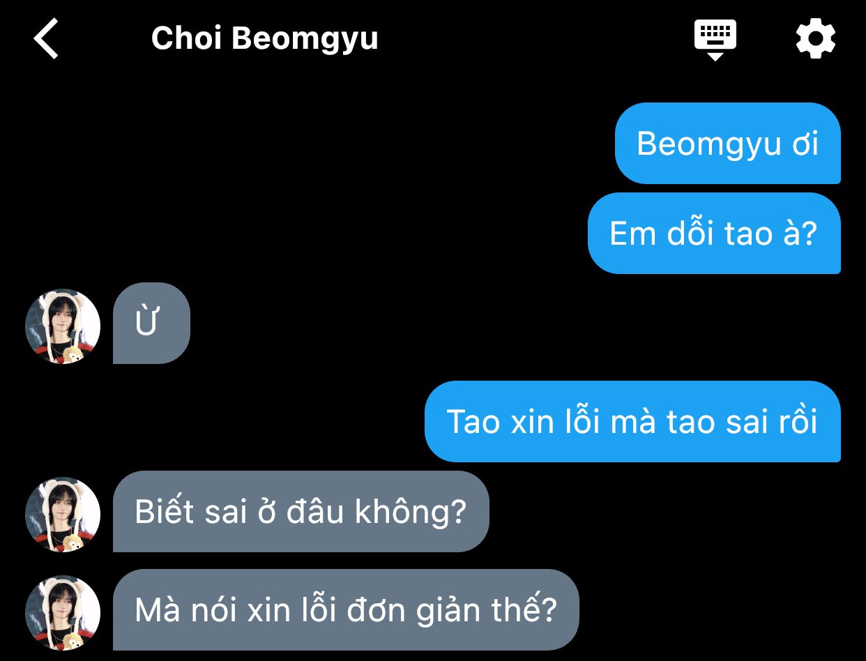Tap the avatar next to "Biết sai ở đâu không?"
Screen dimensions: 866x661
63,515
